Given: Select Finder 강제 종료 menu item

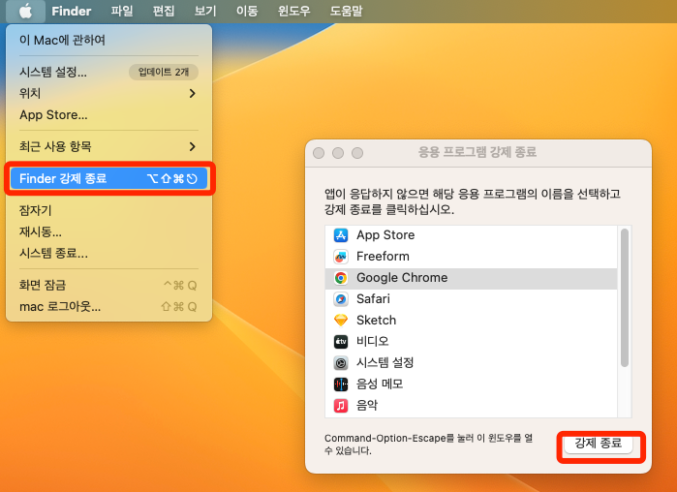Looking at the screenshot, I should (x=108, y=178).
